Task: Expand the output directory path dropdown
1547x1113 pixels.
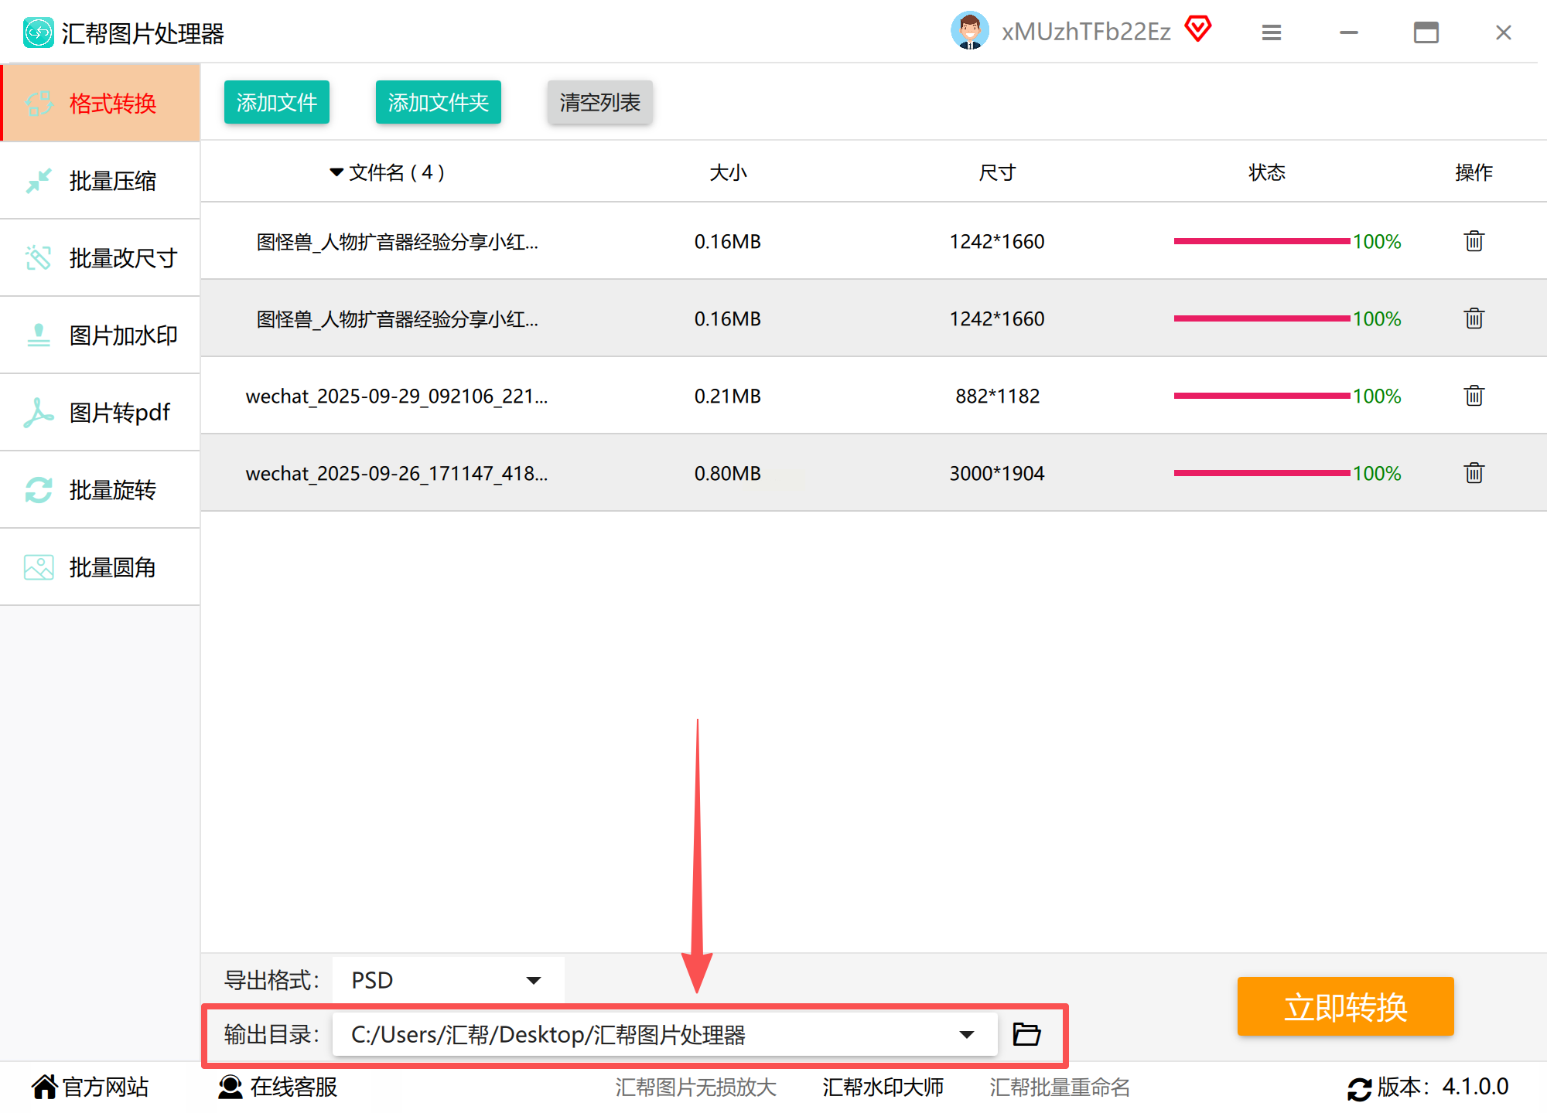Action: [966, 1034]
